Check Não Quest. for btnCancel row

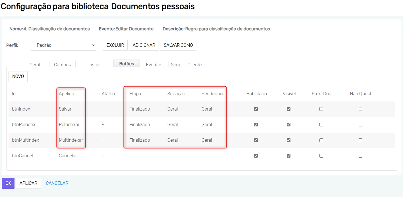(x=360, y=156)
